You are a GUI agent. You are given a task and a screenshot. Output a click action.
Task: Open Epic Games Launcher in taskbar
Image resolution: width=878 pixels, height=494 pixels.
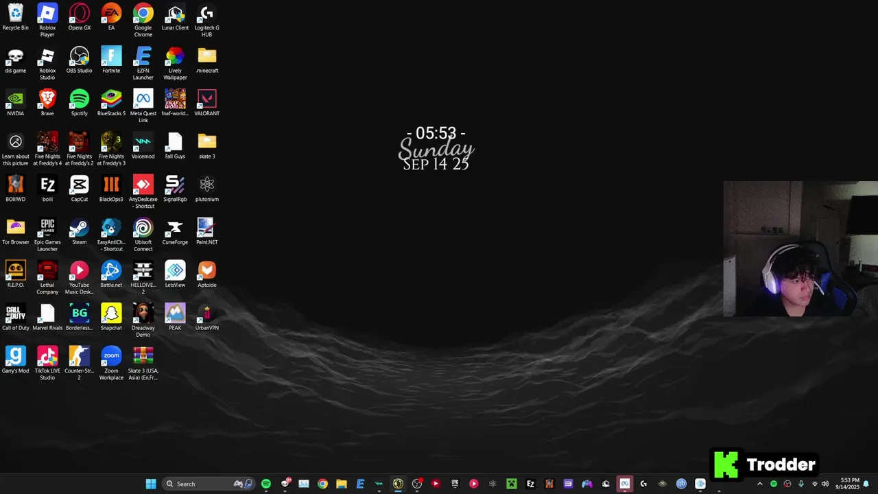(455, 484)
